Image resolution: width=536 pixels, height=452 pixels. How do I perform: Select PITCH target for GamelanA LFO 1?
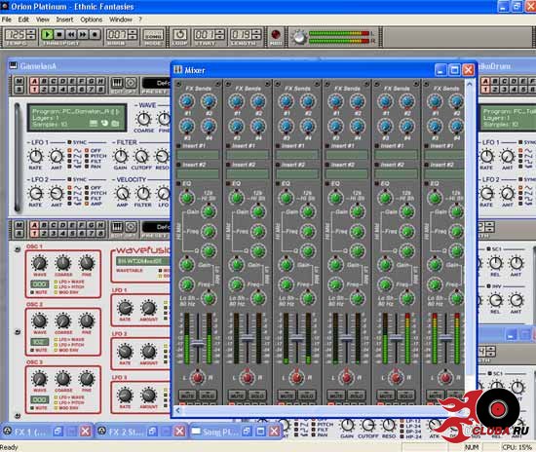coord(87,156)
